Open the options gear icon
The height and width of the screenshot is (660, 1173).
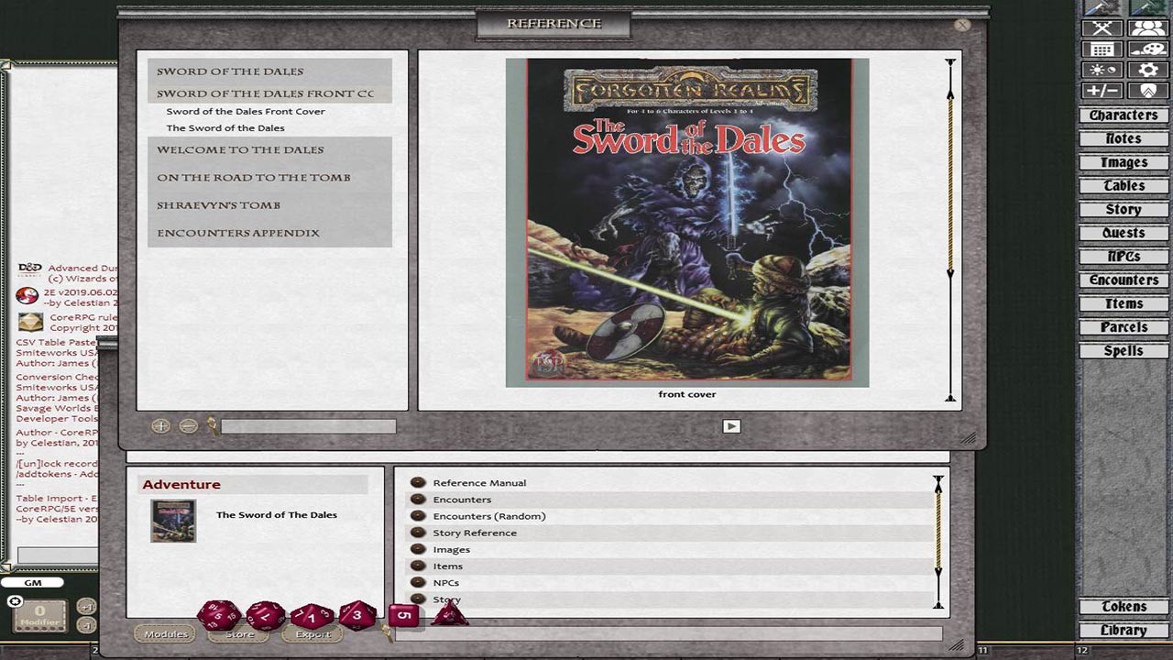1147,70
